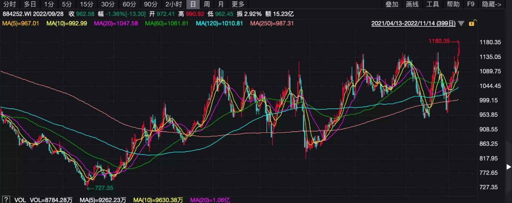The width and height of the screenshot is (512, 203).
Task: Click the white arrow on right edge
Action: pos(508,167)
